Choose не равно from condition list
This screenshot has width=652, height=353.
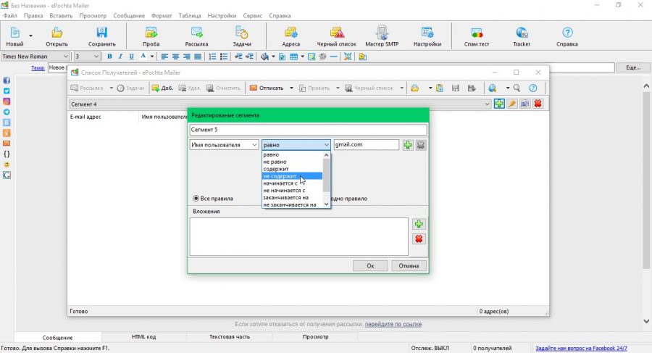click(293, 162)
